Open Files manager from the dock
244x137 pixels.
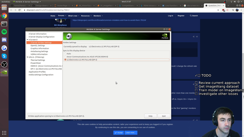pyautogui.click(x=4, y=8)
